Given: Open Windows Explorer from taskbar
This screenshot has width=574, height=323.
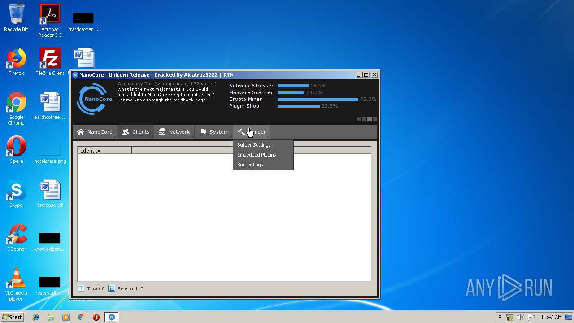Looking at the screenshot, I should pyautogui.click(x=51, y=317).
